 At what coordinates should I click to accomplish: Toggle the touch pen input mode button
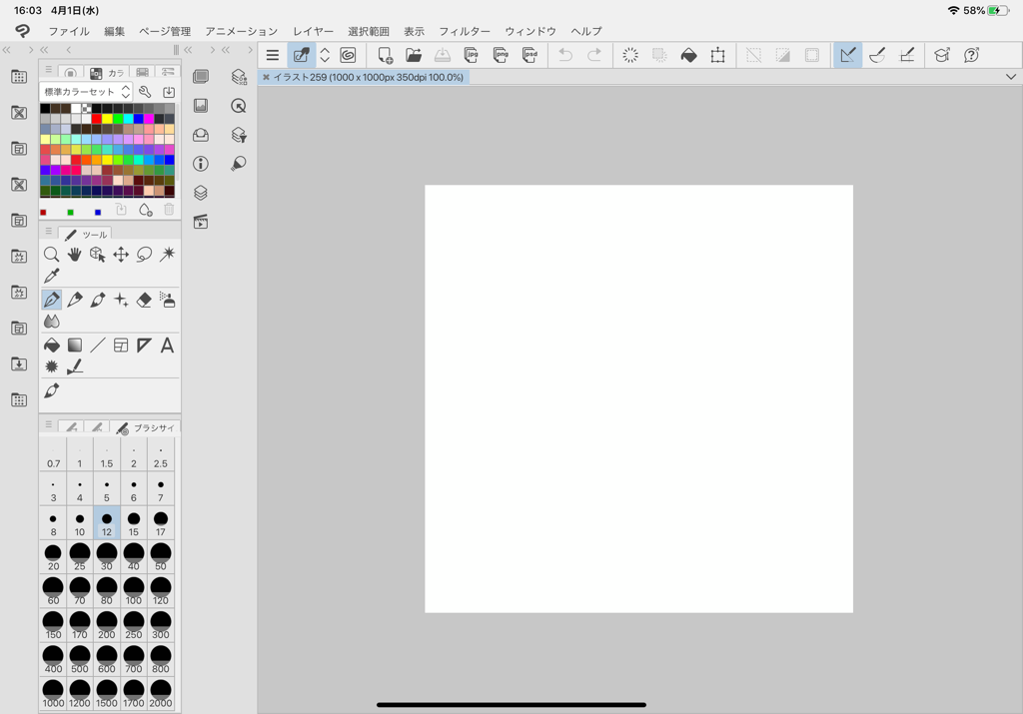[x=302, y=56]
